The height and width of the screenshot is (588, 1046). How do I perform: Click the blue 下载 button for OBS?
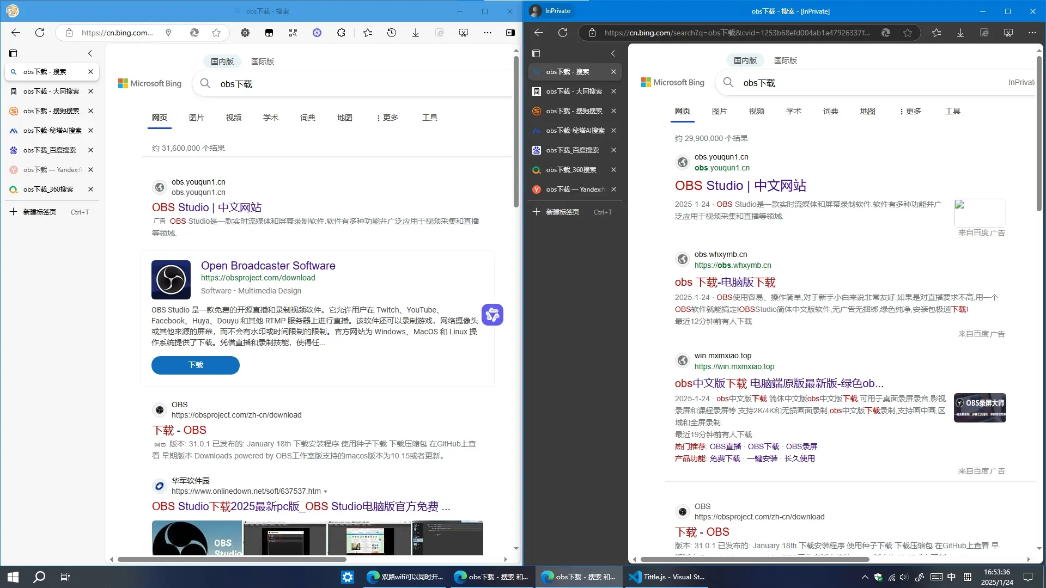click(196, 365)
